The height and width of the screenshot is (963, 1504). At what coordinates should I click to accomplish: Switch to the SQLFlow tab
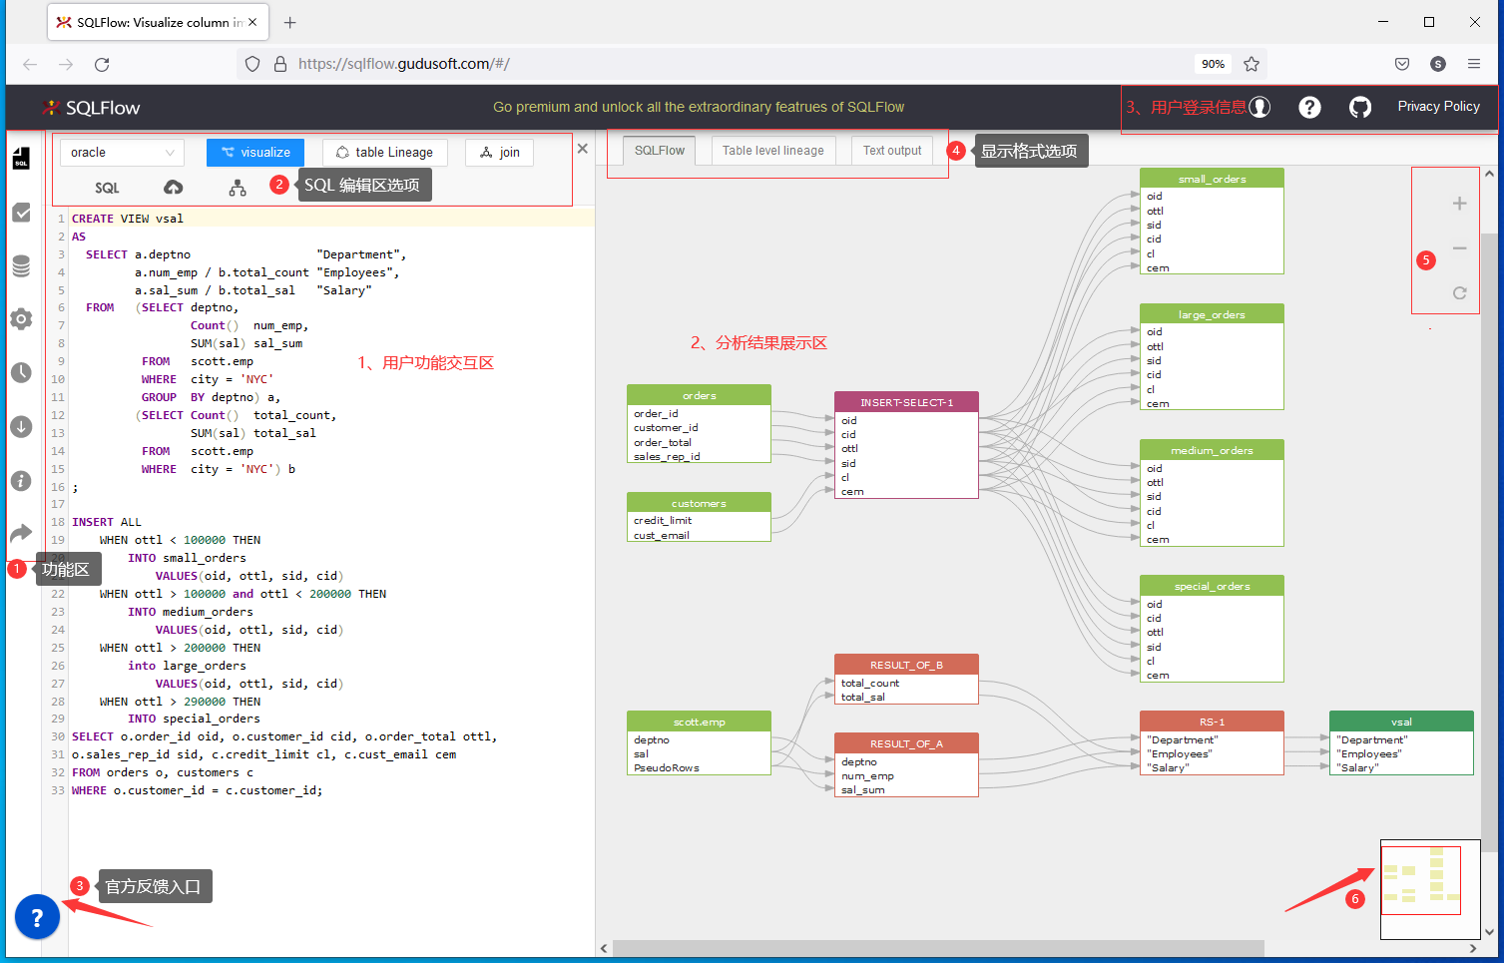coord(659,151)
